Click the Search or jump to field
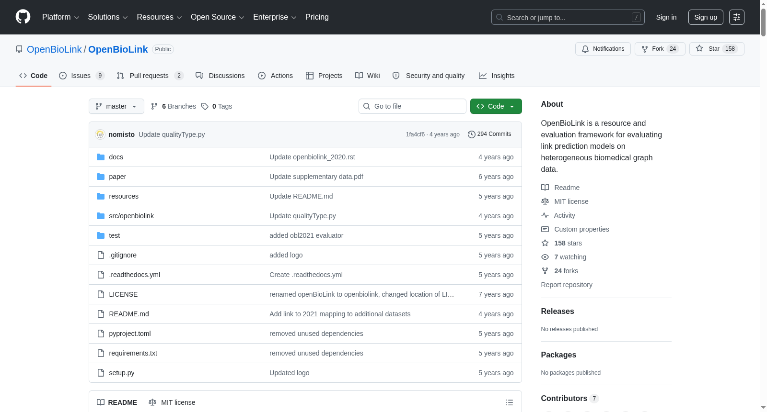The height and width of the screenshot is (412, 767). coord(568,17)
